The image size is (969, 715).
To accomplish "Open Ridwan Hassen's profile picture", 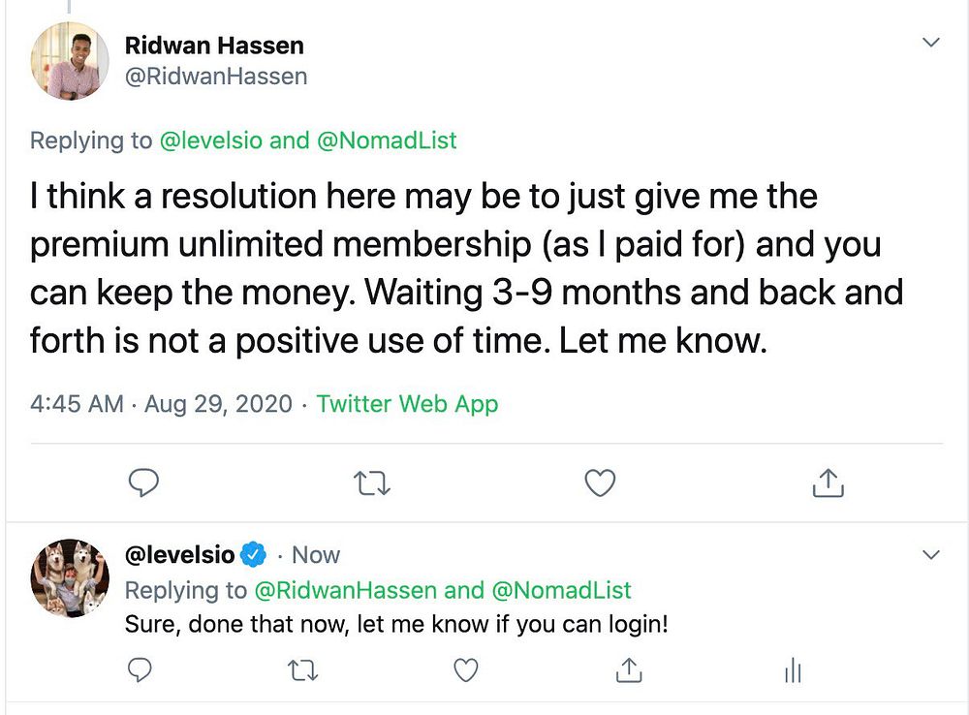I will [x=71, y=62].
